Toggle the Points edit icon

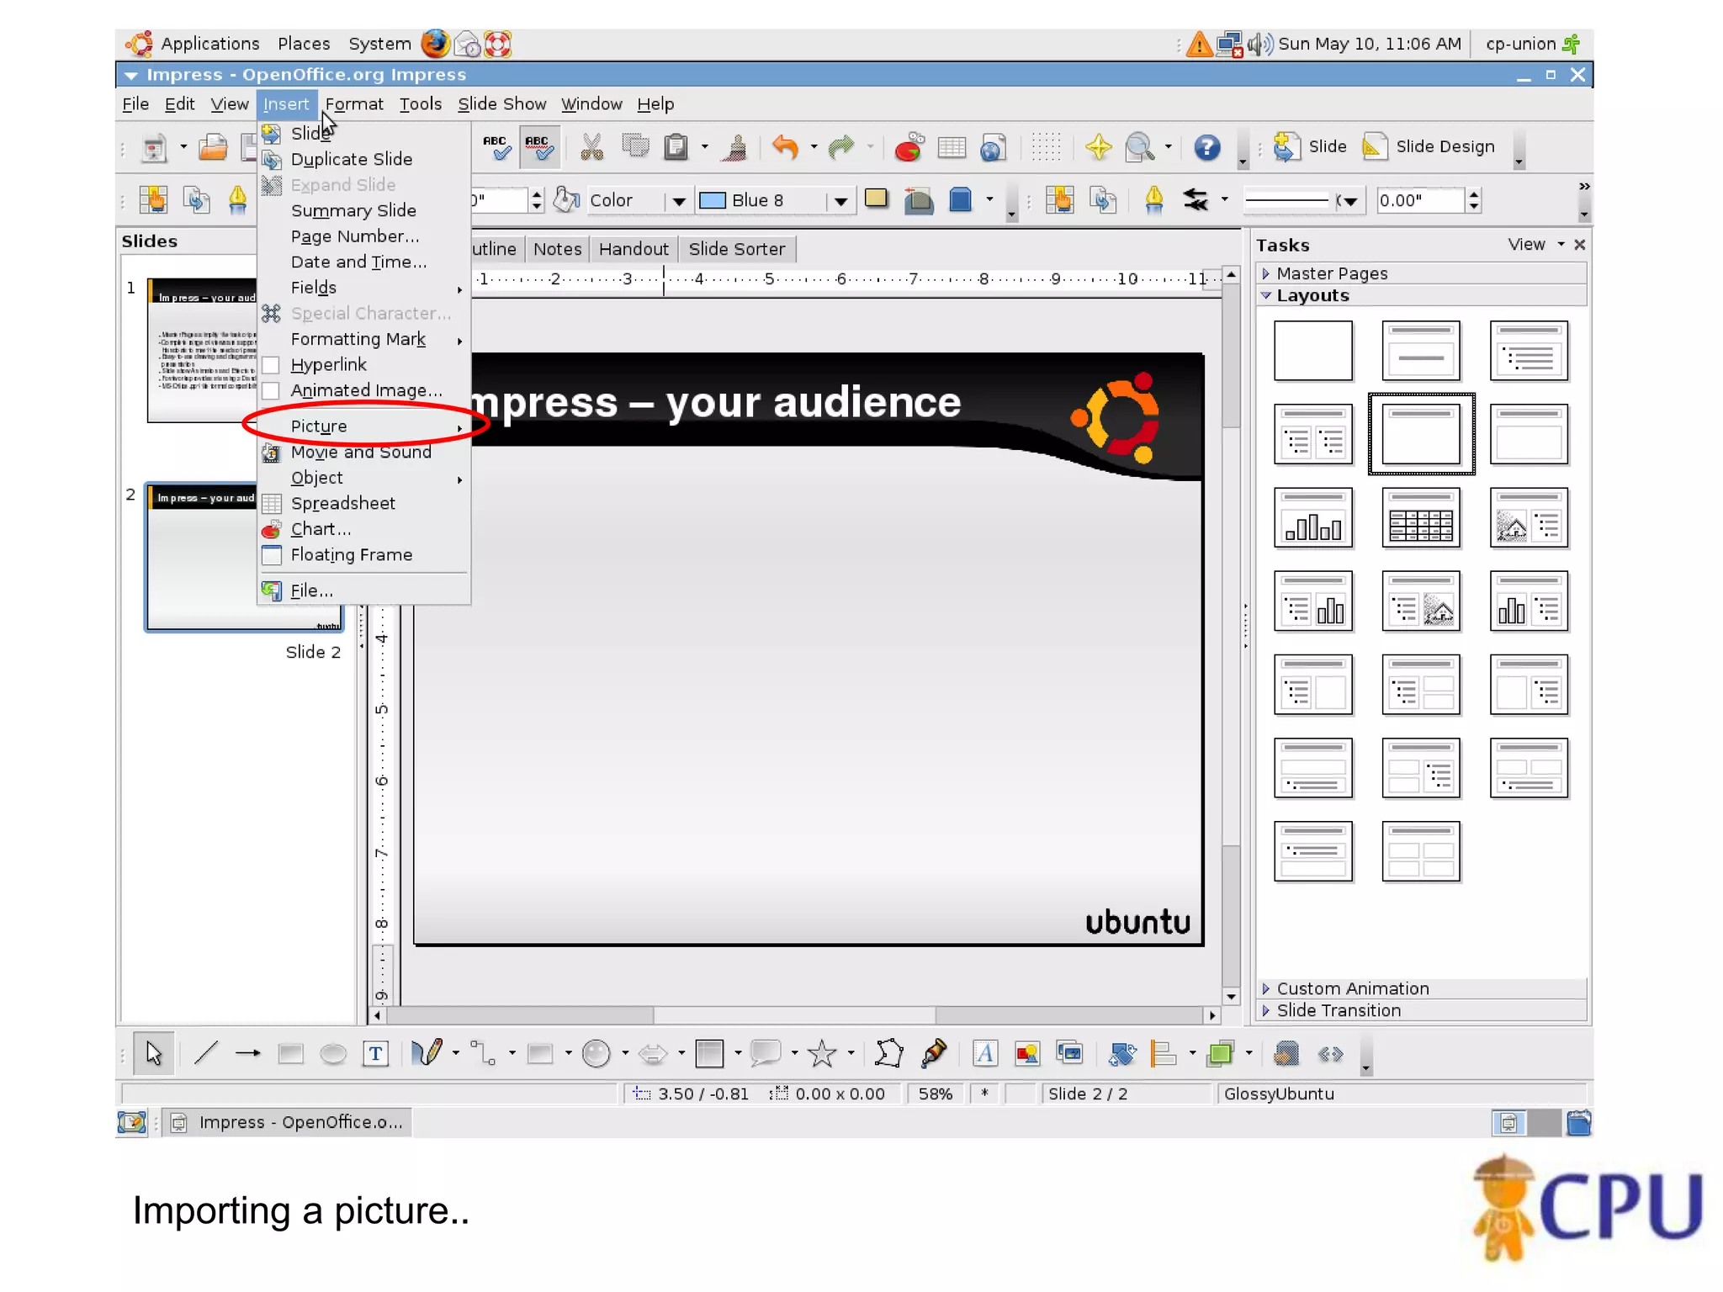click(x=888, y=1053)
